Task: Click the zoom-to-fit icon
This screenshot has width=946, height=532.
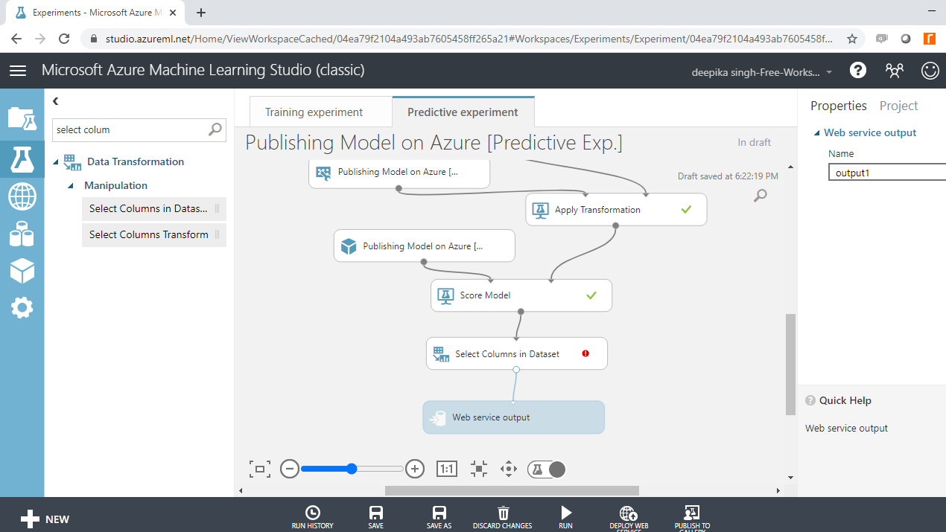Action: (479, 469)
